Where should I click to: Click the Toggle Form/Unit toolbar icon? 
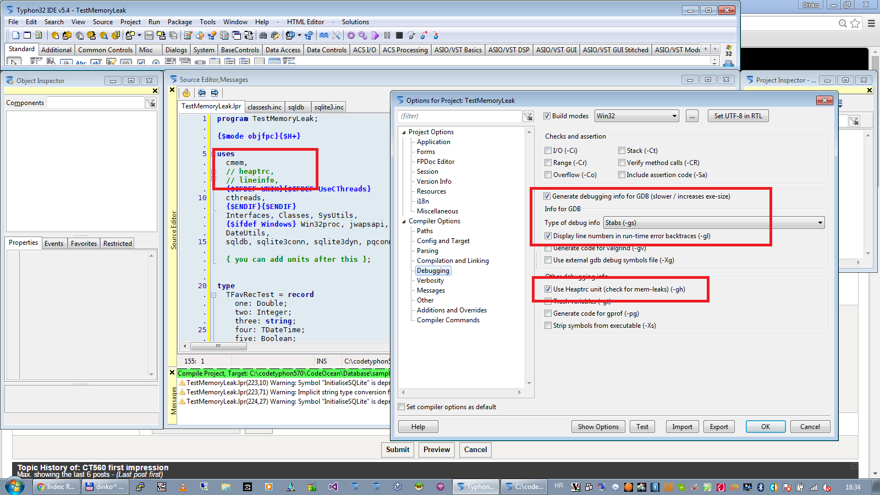pyautogui.click(x=249, y=35)
